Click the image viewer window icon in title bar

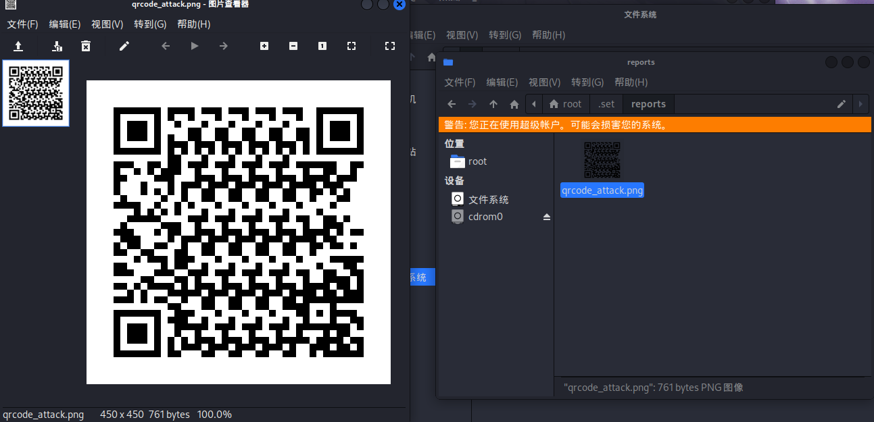tap(11, 4)
